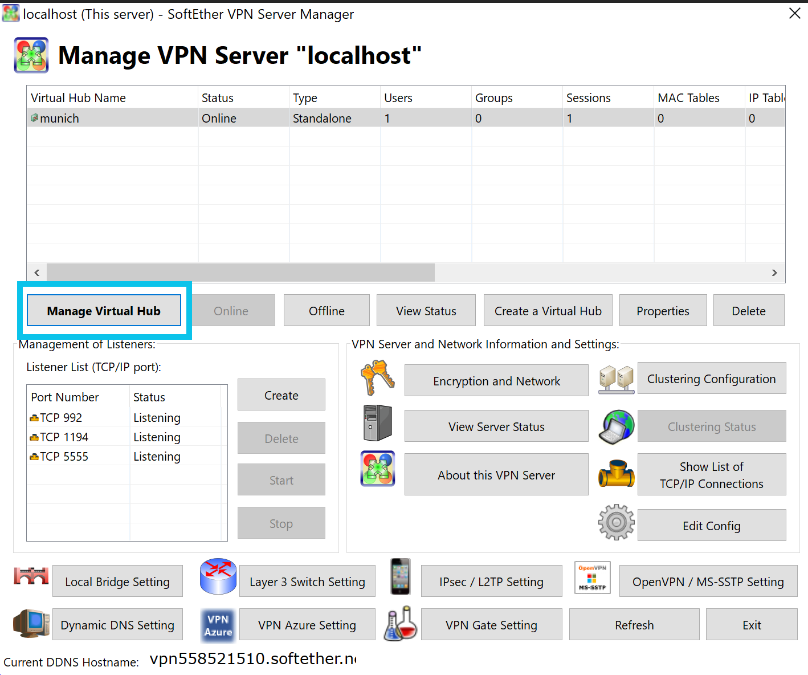Open VPN Gate Setting
The height and width of the screenshot is (675, 808).
tap(491, 624)
